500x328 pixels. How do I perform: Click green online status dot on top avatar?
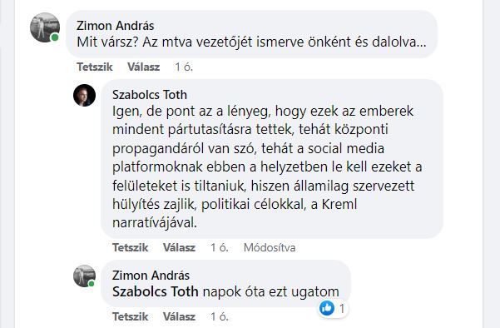click(55, 37)
